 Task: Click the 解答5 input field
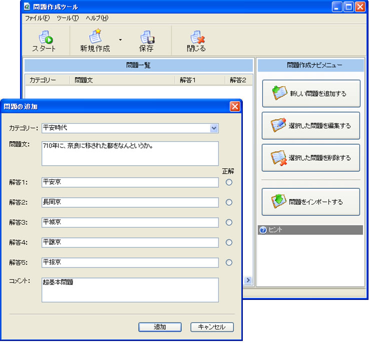tap(130, 263)
